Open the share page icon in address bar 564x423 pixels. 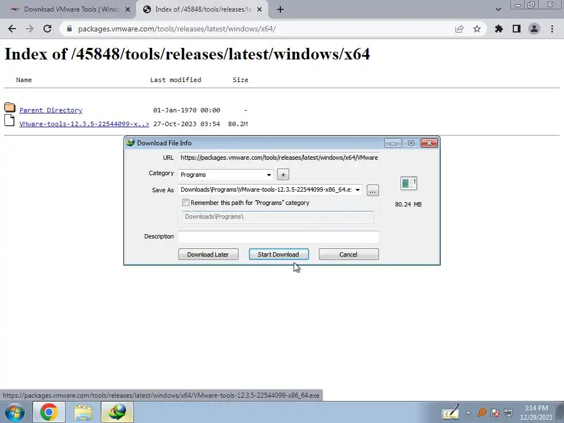click(x=459, y=29)
